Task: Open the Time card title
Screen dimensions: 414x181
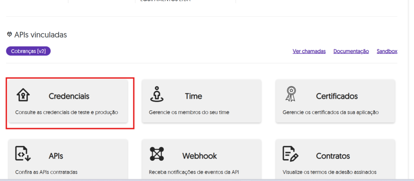Action: click(193, 96)
